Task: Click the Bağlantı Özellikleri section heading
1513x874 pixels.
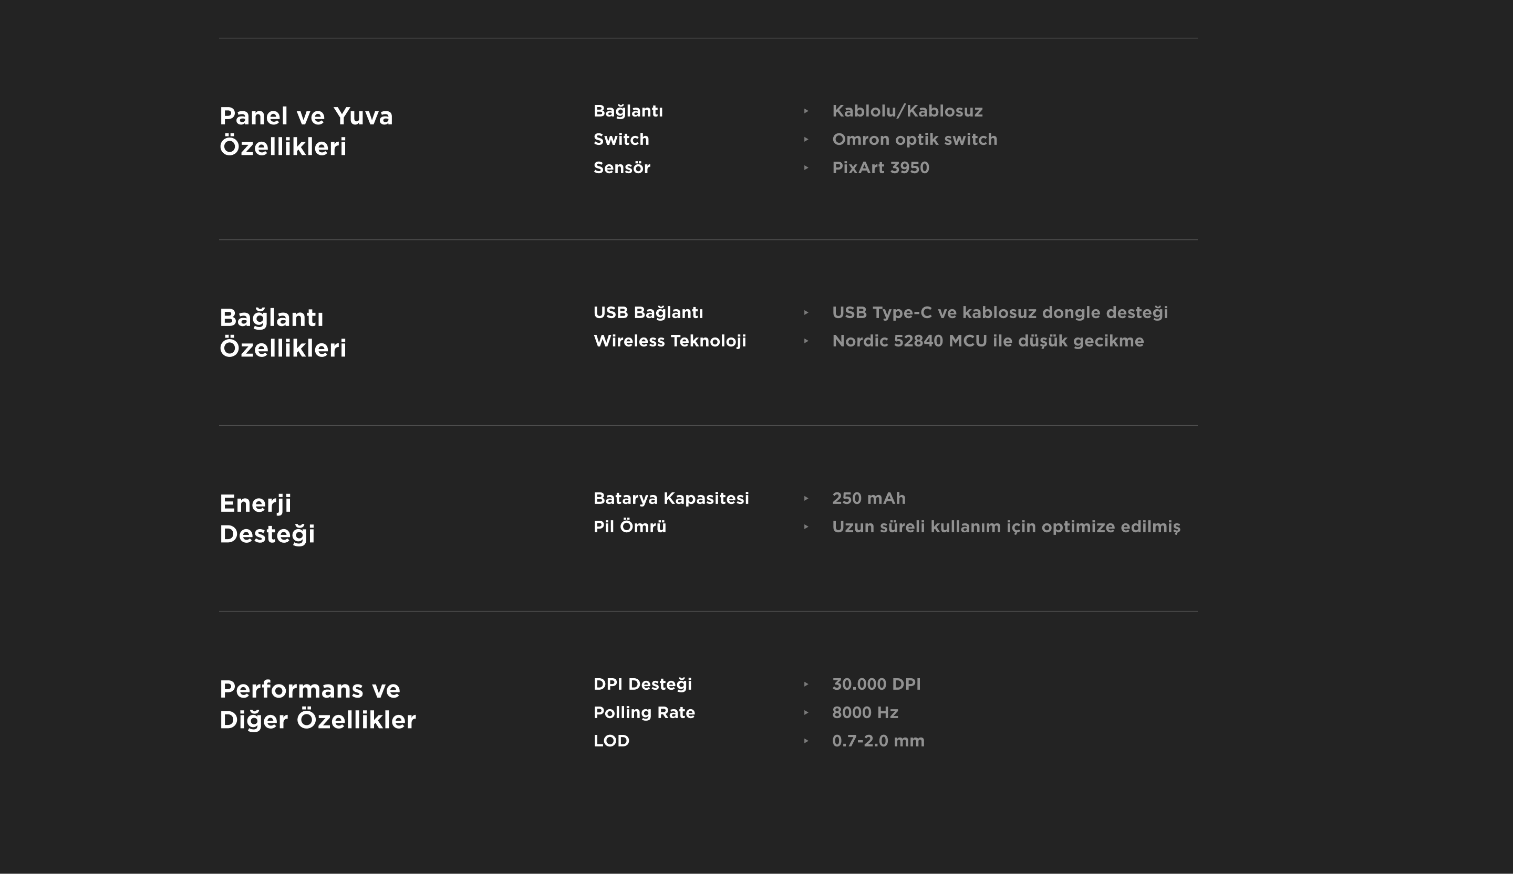Action: tap(283, 333)
